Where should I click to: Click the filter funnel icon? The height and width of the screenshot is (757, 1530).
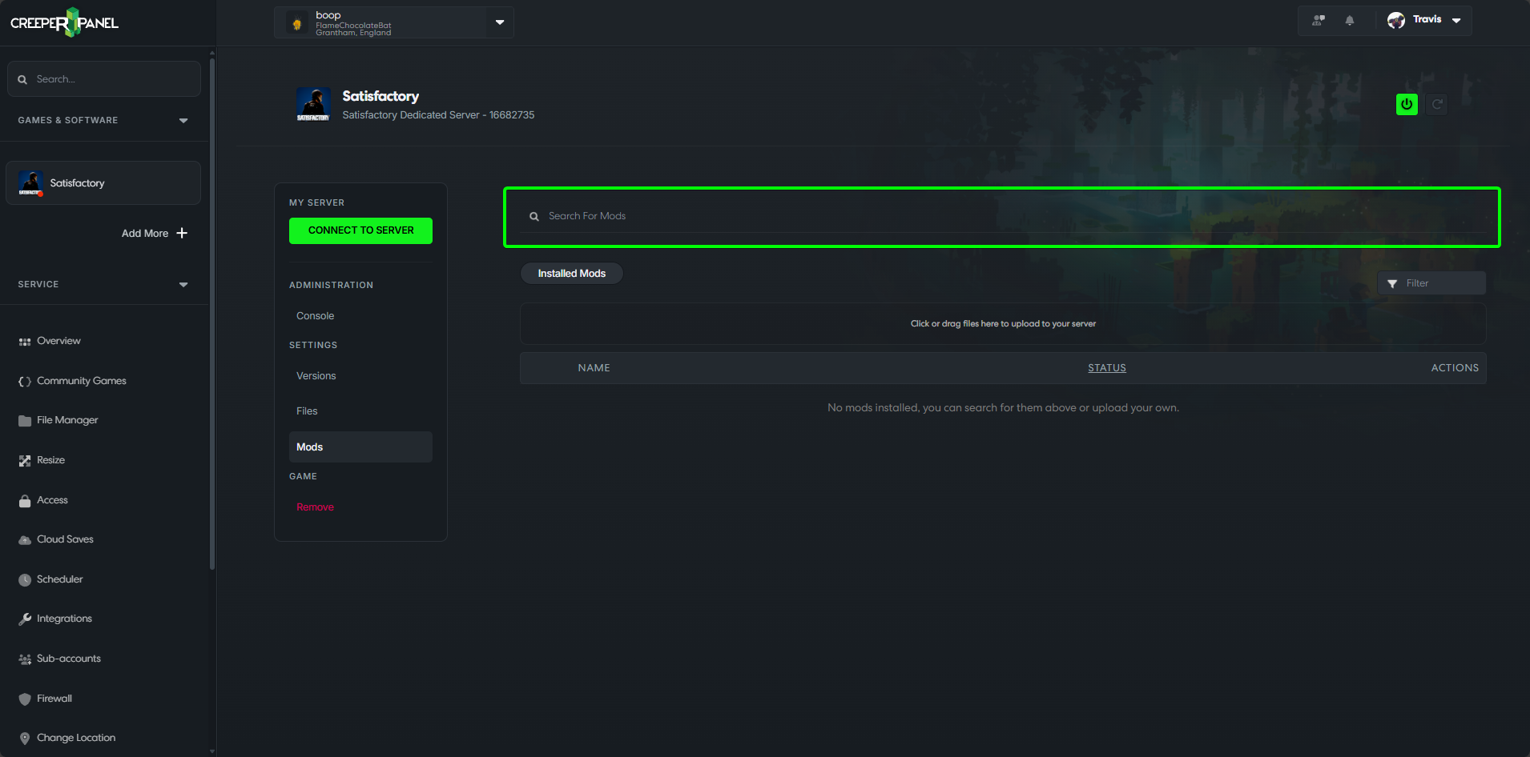1392,284
